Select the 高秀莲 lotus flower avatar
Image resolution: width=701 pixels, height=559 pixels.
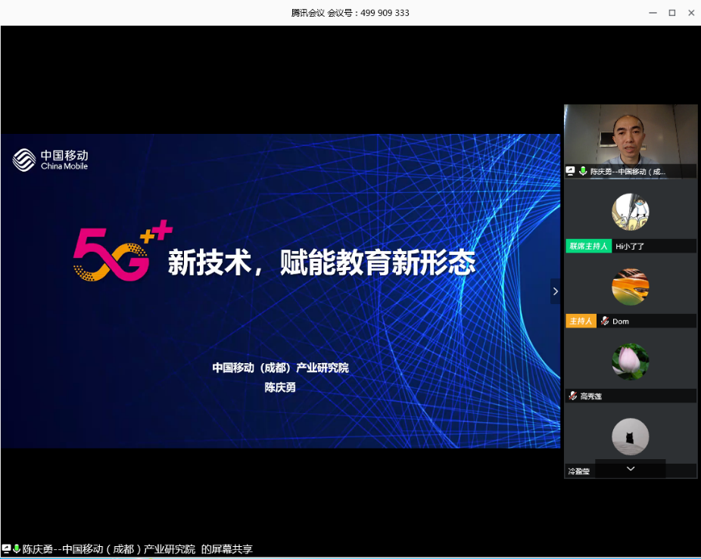pos(631,362)
